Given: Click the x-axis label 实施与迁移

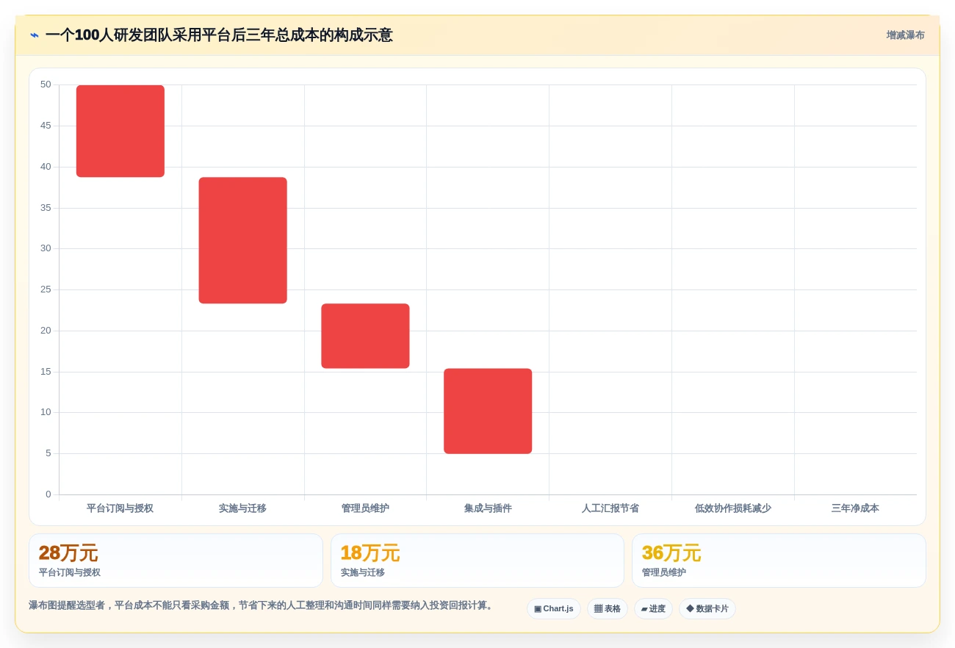Looking at the screenshot, I should pyautogui.click(x=242, y=508).
